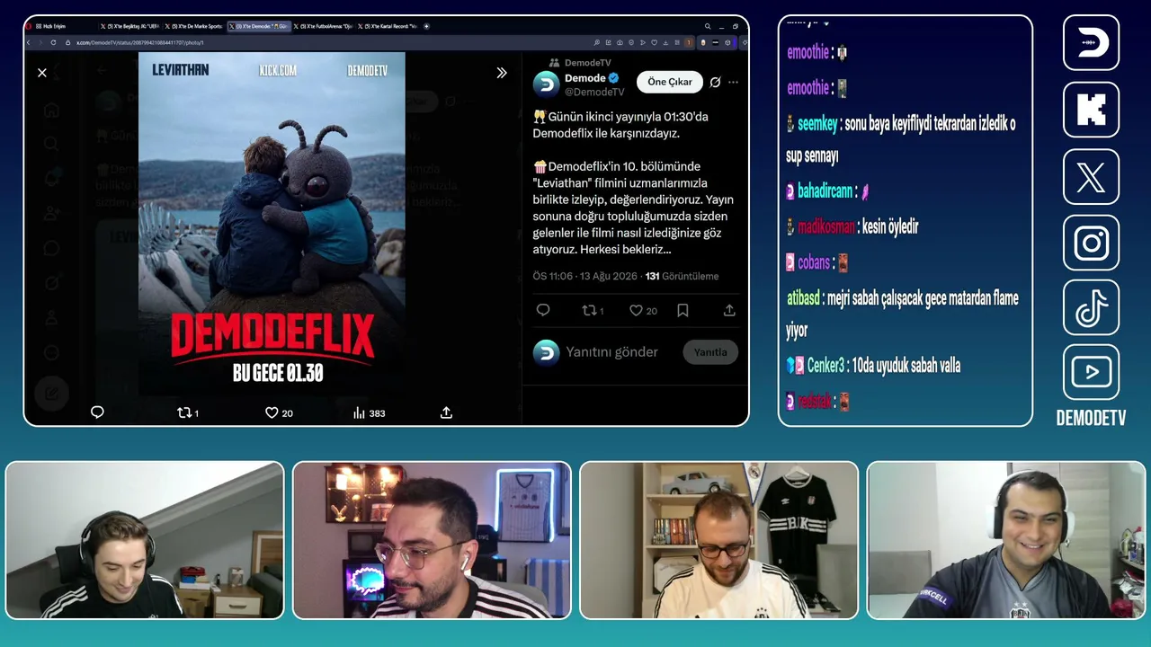Collapse the side panel with double chevron
The height and width of the screenshot is (647, 1151).
click(x=502, y=73)
